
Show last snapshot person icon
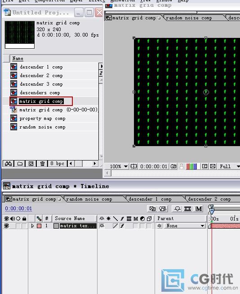[x=181, y=166]
